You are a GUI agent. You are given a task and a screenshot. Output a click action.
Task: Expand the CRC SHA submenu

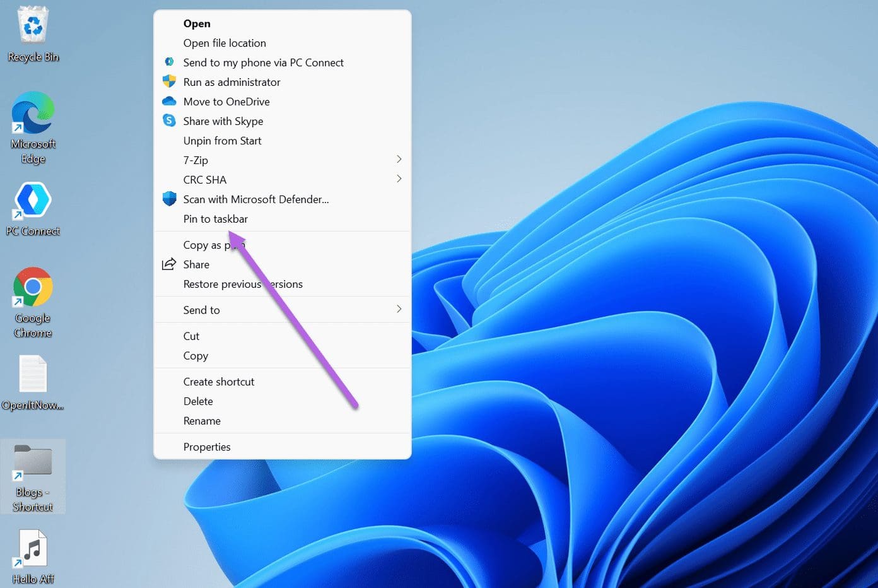click(x=399, y=179)
